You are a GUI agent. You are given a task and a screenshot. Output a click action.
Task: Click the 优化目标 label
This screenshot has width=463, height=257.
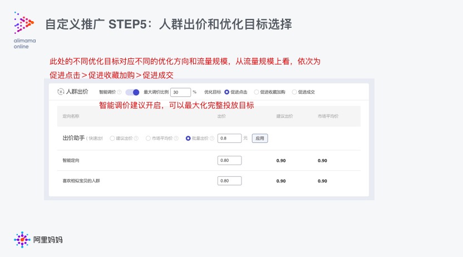(213, 92)
